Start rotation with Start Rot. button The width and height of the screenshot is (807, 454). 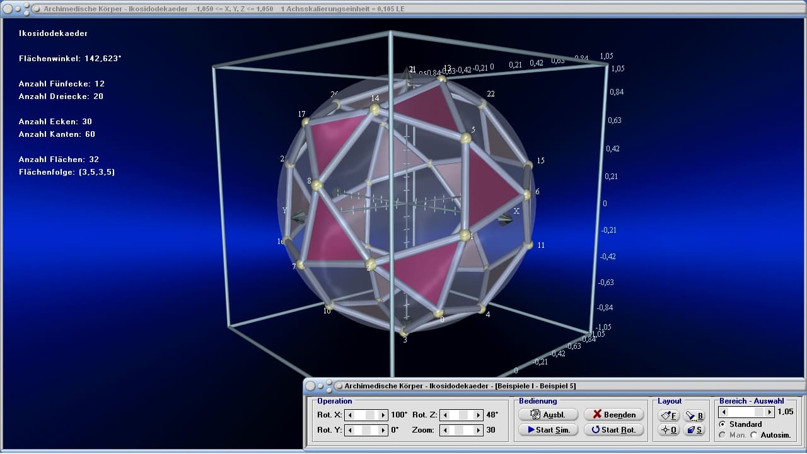tap(614, 429)
